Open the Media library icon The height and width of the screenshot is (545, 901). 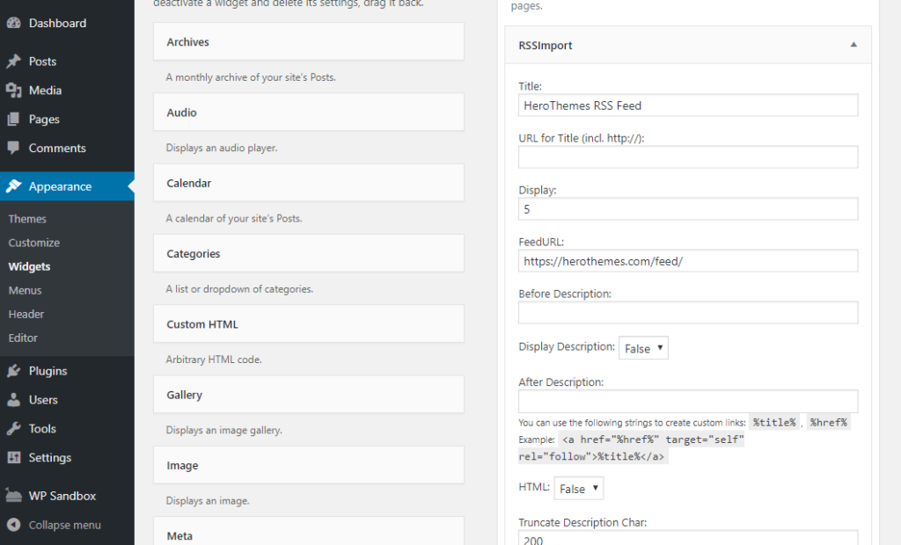[15, 90]
